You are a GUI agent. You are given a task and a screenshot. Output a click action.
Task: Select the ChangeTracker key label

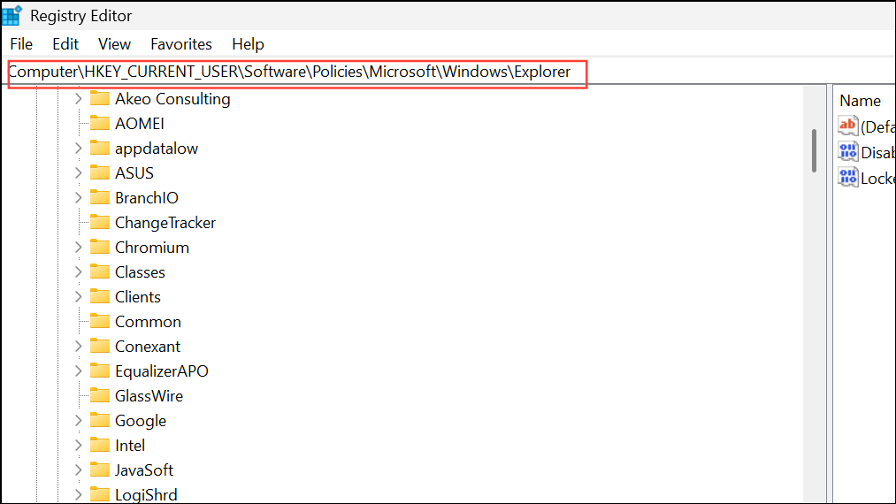(x=165, y=223)
